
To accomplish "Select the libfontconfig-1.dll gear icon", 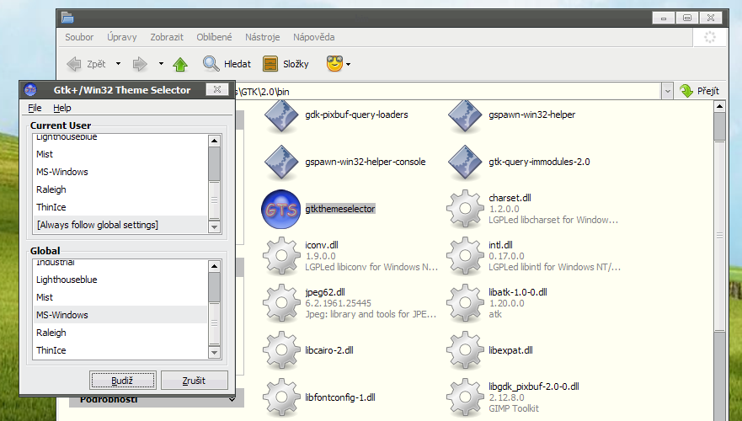I will click(281, 397).
